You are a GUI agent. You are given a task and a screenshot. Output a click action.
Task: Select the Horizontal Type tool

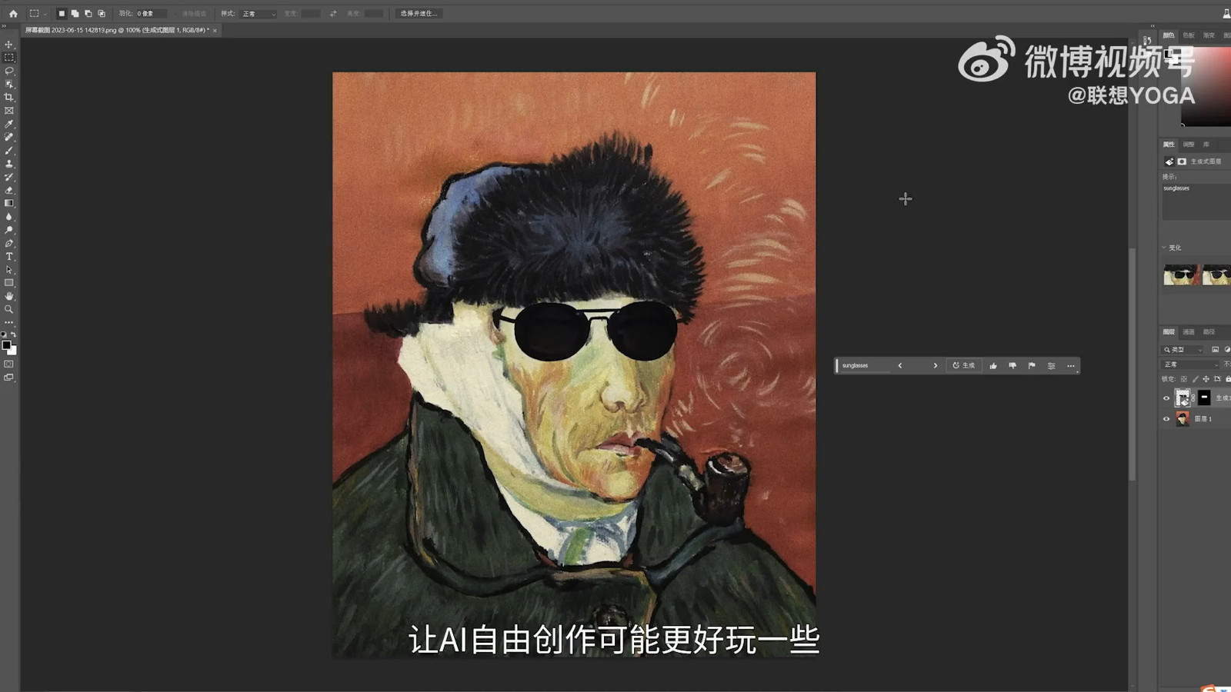coord(9,257)
